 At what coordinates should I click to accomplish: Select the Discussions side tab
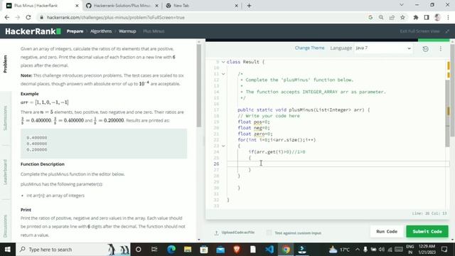(5, 226)
